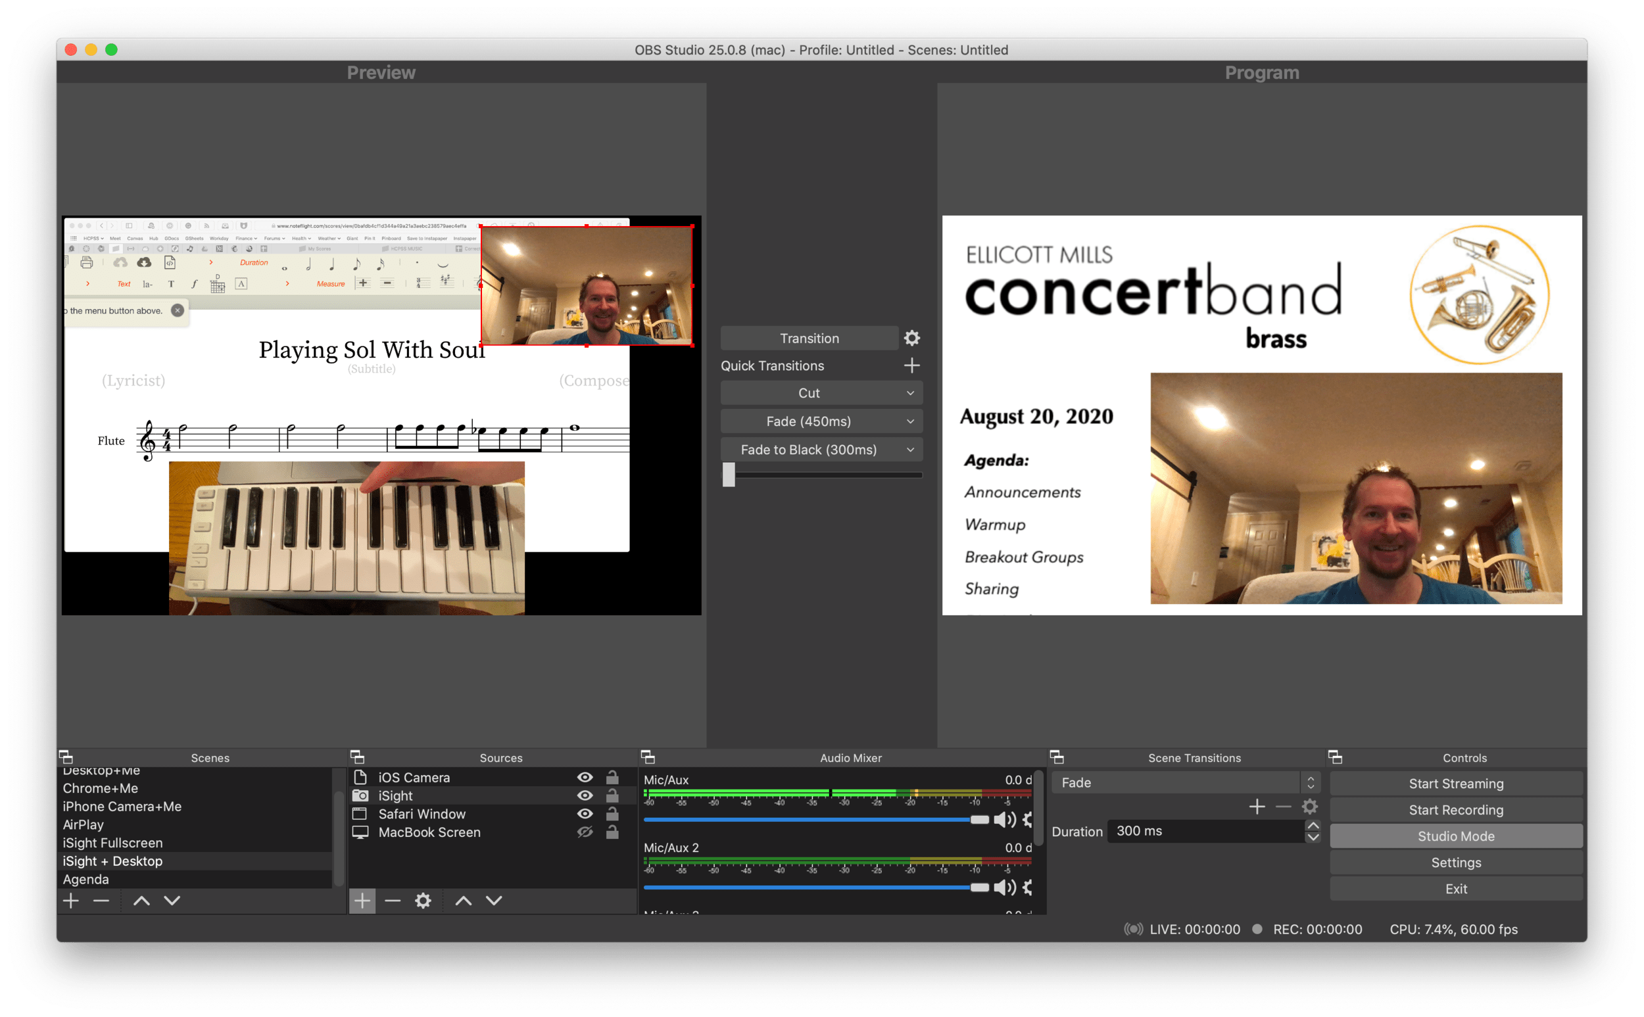Lock the iSight source
Viewport: 1644px width, 1017px height.
[x=612, y=795]
